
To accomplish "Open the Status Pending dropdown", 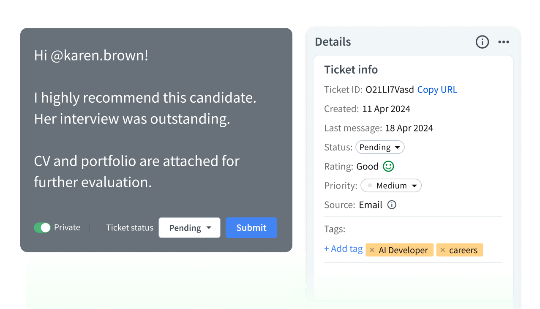I will point(379,147).
